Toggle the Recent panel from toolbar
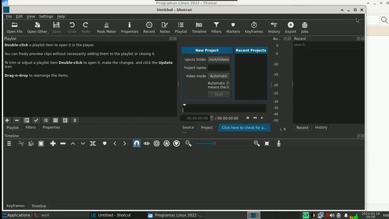389x219 pixels. (149, 27)
